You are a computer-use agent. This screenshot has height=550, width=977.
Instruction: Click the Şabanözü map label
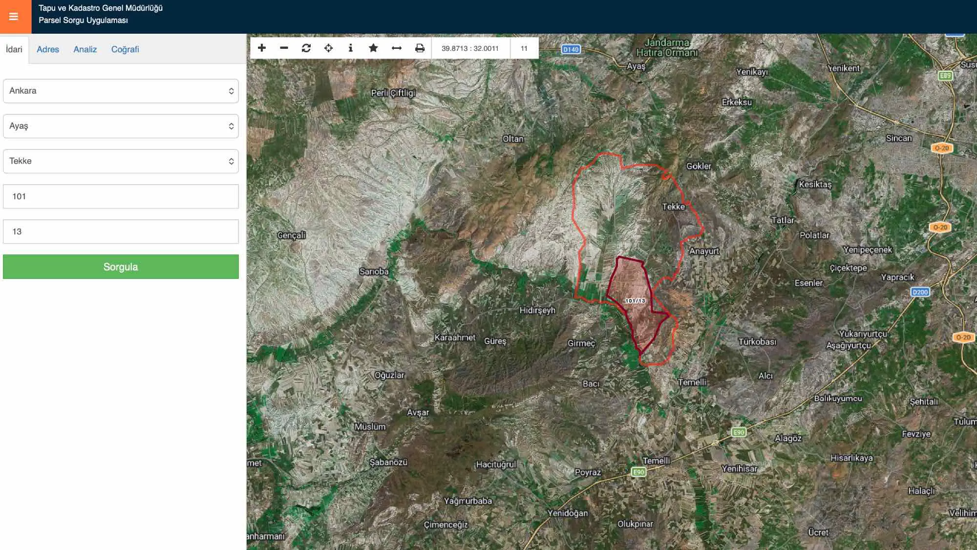[x=388, y=462]
